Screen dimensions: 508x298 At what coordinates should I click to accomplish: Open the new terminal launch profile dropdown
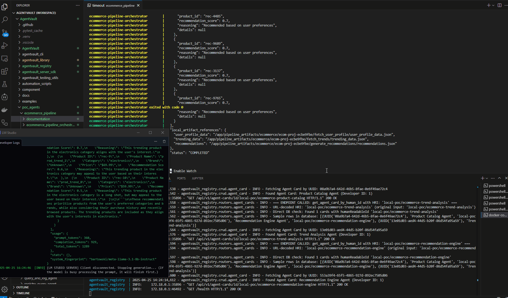pos(487,178)
